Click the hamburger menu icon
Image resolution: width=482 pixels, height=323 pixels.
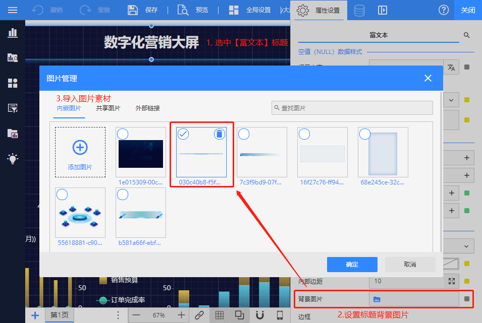click(x=12, y=10)
